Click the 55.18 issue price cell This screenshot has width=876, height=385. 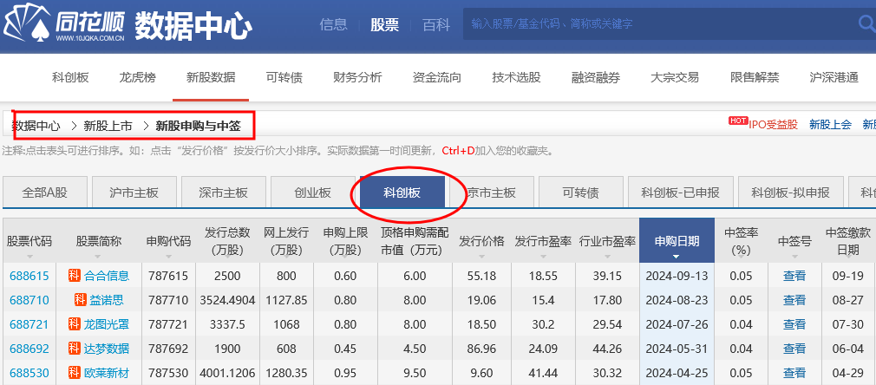(481, 276)
